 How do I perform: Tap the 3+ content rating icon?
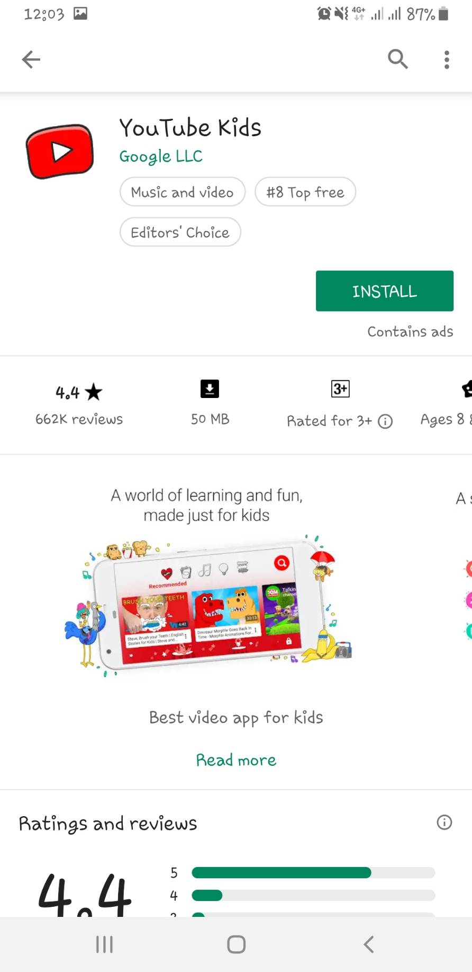[x=340, y=389]
